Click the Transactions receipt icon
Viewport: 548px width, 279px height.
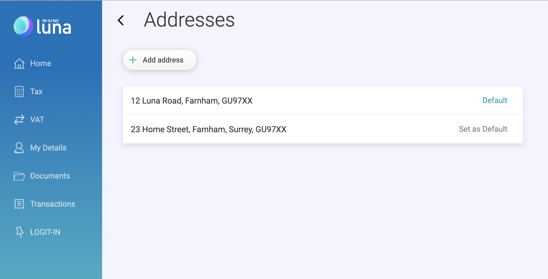[19, 204]
